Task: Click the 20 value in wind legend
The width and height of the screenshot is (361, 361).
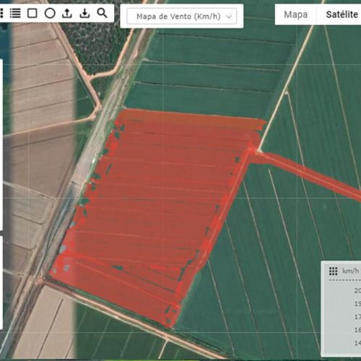Action: coord(357,290)
